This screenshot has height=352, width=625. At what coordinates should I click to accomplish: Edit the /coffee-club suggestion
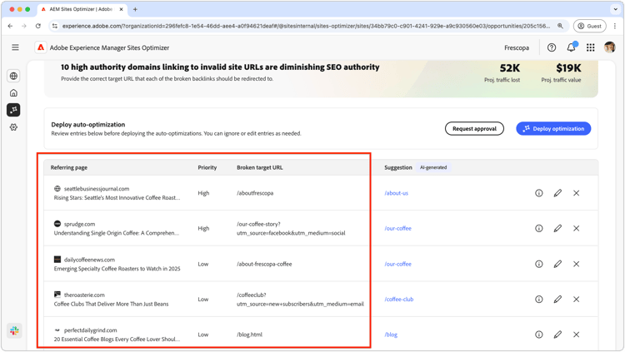557,299
